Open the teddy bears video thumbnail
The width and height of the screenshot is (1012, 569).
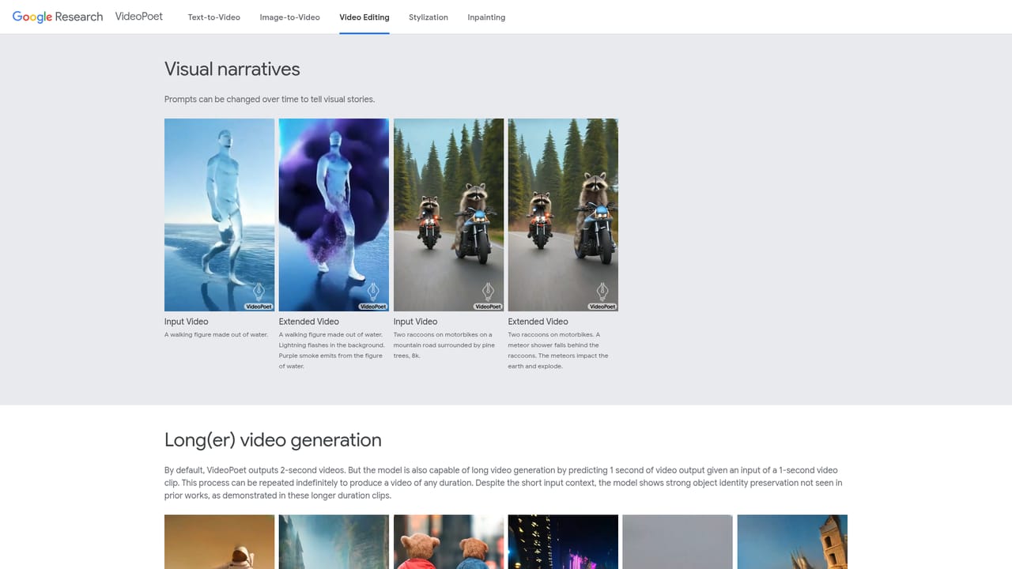(x=449, y=542)
